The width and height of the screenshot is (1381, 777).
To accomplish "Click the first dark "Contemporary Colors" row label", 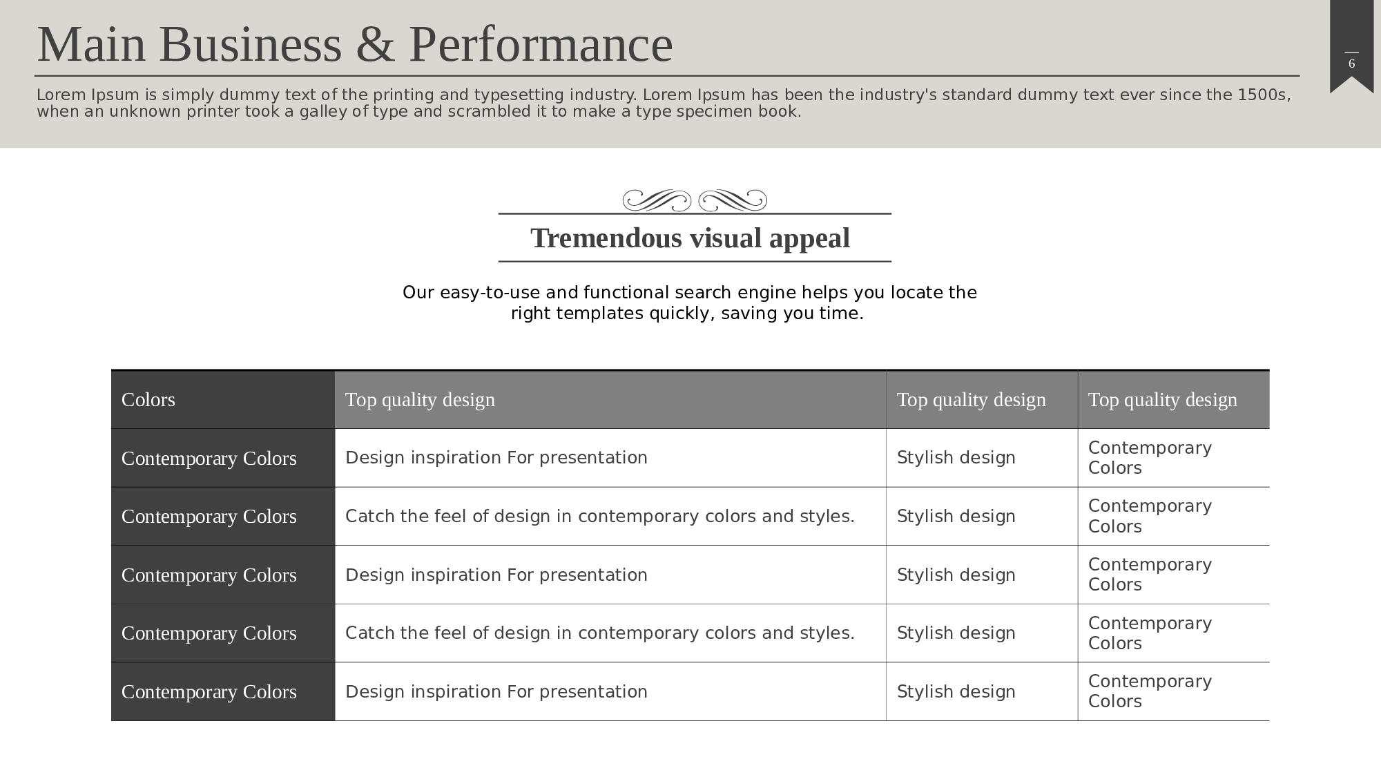I will pos(222,458).
